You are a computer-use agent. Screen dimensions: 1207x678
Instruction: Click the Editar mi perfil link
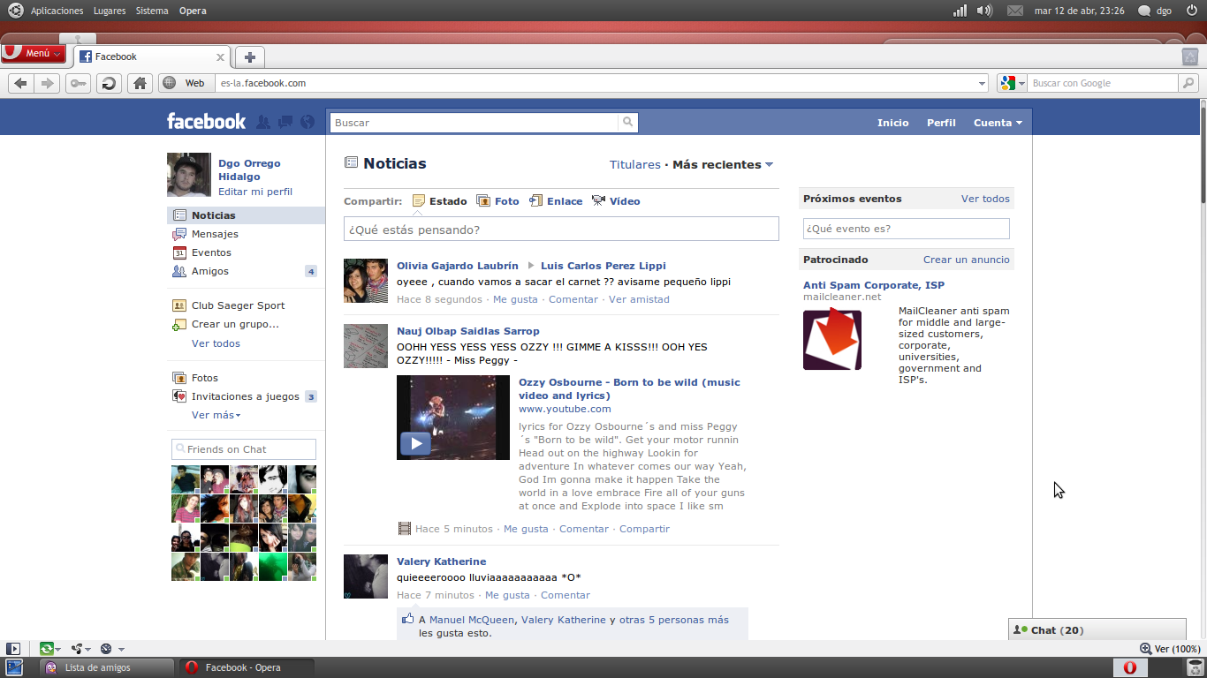click(255, 192)
